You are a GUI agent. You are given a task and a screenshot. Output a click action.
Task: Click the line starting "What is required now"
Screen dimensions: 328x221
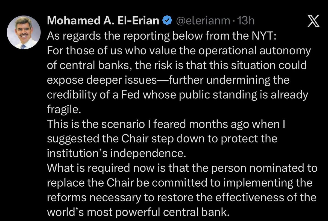[182, 168]
